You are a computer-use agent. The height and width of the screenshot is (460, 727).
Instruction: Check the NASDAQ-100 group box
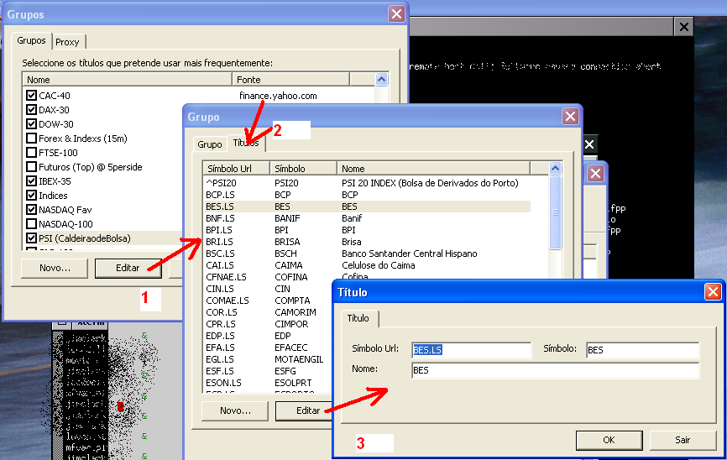pos(32,224)
